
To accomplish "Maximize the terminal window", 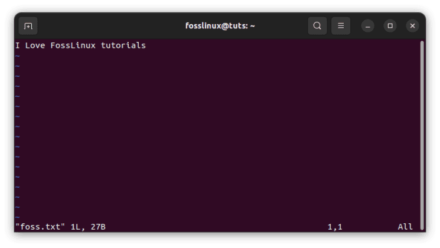I will (x=390, y=26).
